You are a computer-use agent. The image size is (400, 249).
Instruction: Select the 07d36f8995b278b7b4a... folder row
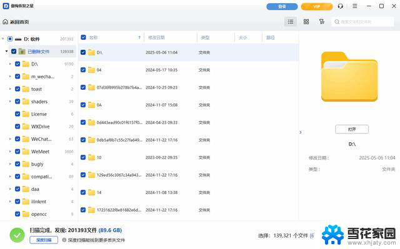[188, 87]
